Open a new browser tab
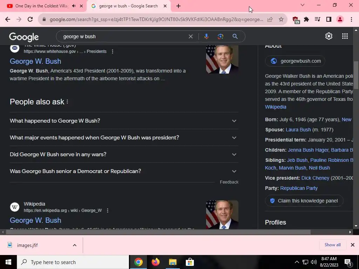This screenshot has height=269, width=359. (x=178, y=6)
